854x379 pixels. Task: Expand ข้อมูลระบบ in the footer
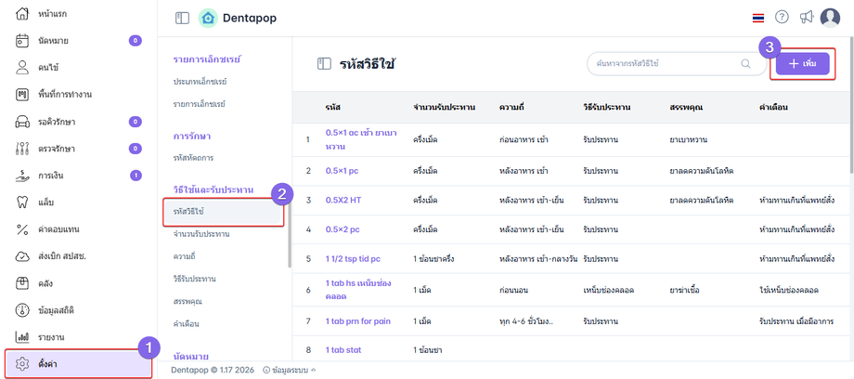point(288,369)
